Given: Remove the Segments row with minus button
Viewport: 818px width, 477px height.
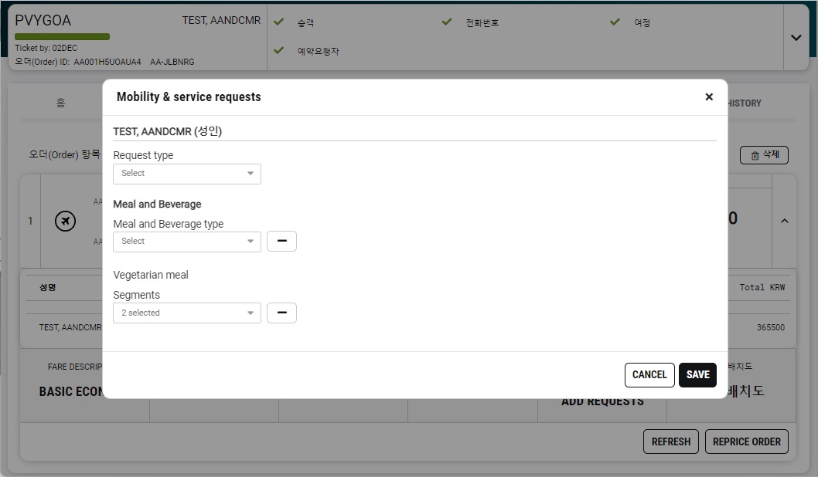Looking at the screenshot, I should [281, 313].
